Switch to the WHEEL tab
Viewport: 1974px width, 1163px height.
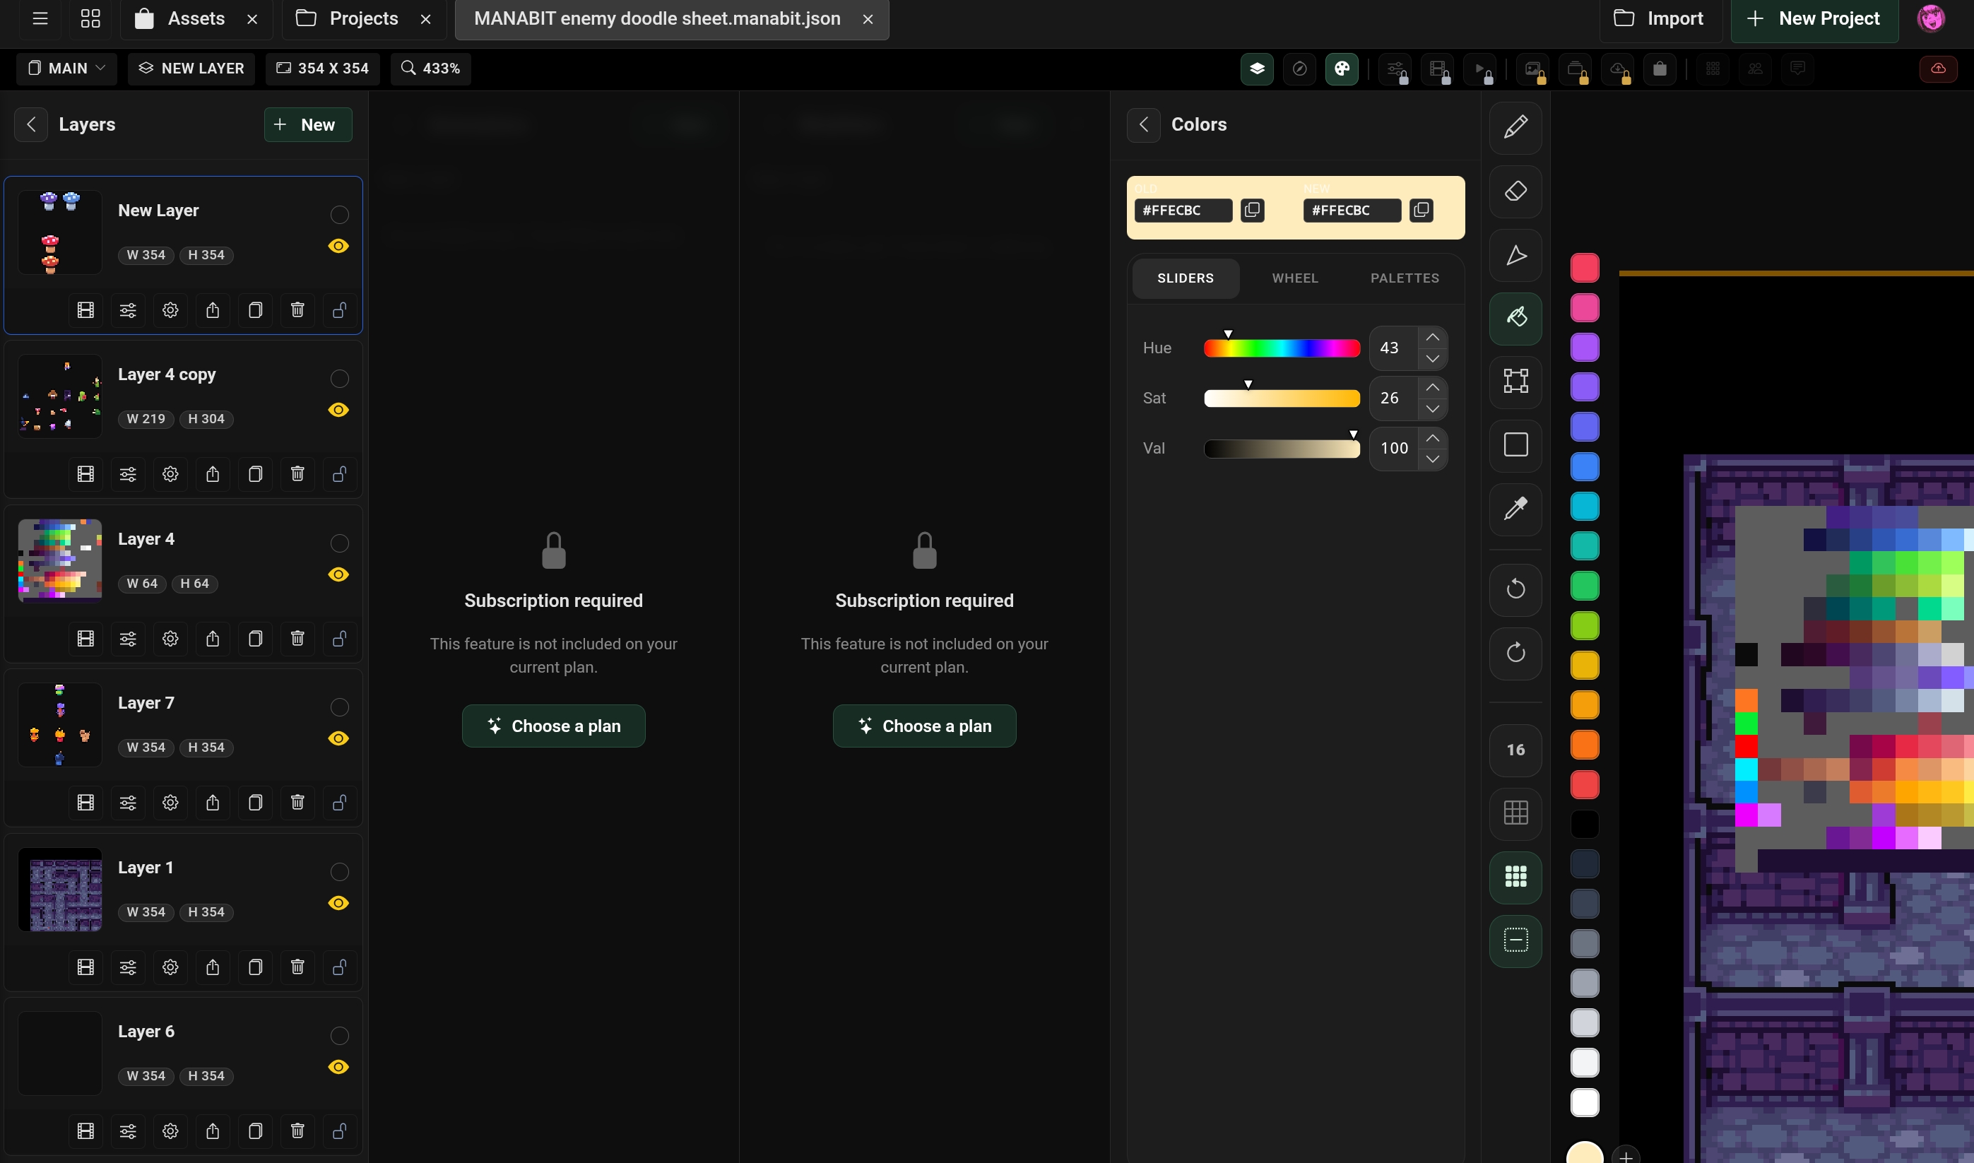tap(1294, 278)
